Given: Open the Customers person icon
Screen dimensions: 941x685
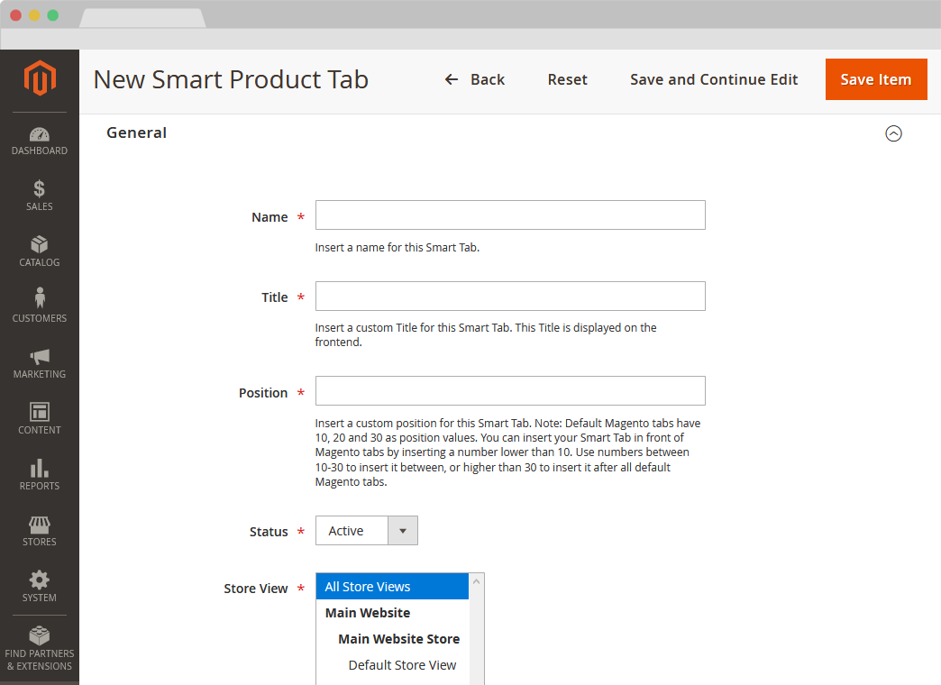Looking at the screenshot, I should pos(40,298).
